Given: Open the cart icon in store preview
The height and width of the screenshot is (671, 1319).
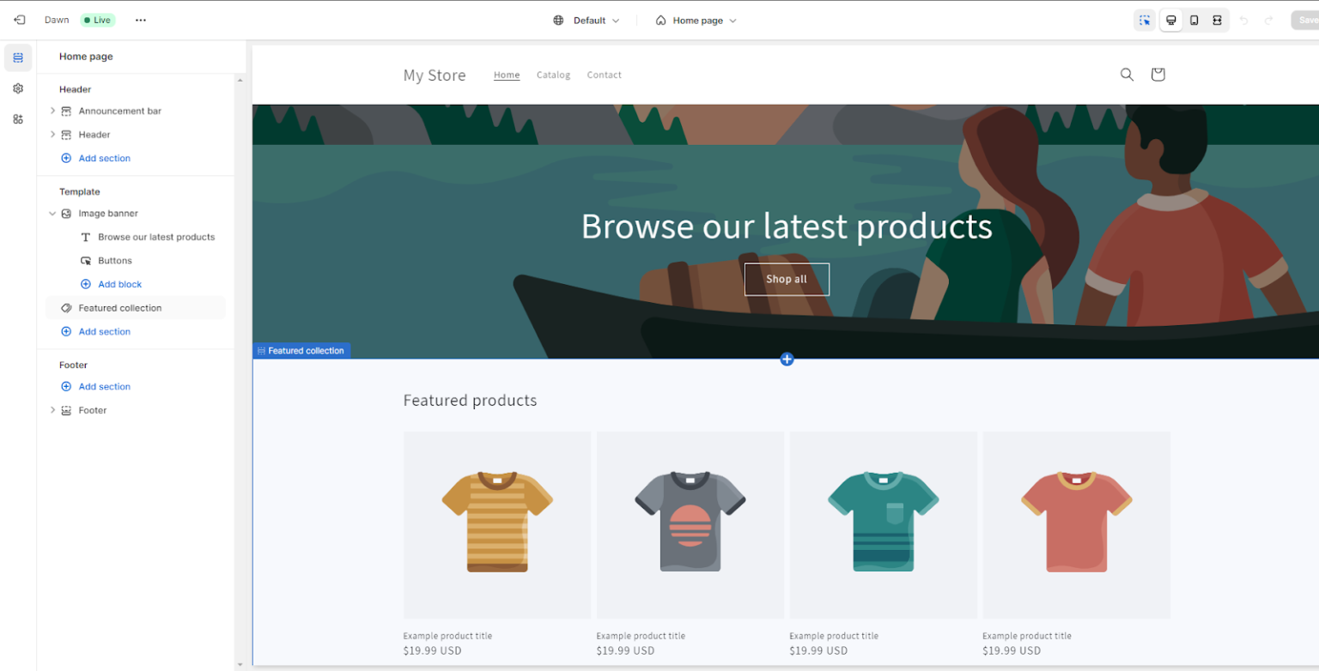Looking at the screenshot, I should coord(1157,74).
